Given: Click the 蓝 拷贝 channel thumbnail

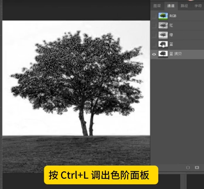Looking at the screenshot, I should point(163,54).
